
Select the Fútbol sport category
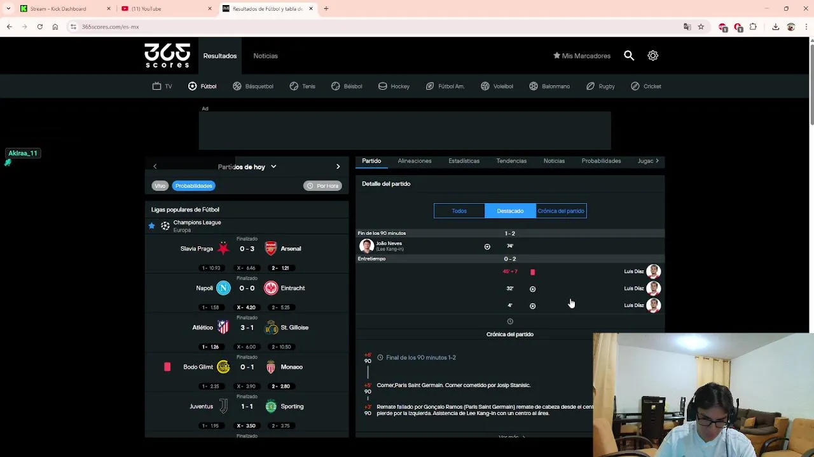click(202, 86)
